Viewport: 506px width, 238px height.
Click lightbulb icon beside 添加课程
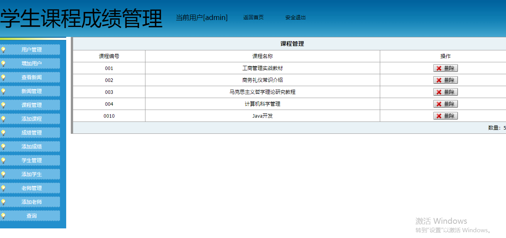3,119
